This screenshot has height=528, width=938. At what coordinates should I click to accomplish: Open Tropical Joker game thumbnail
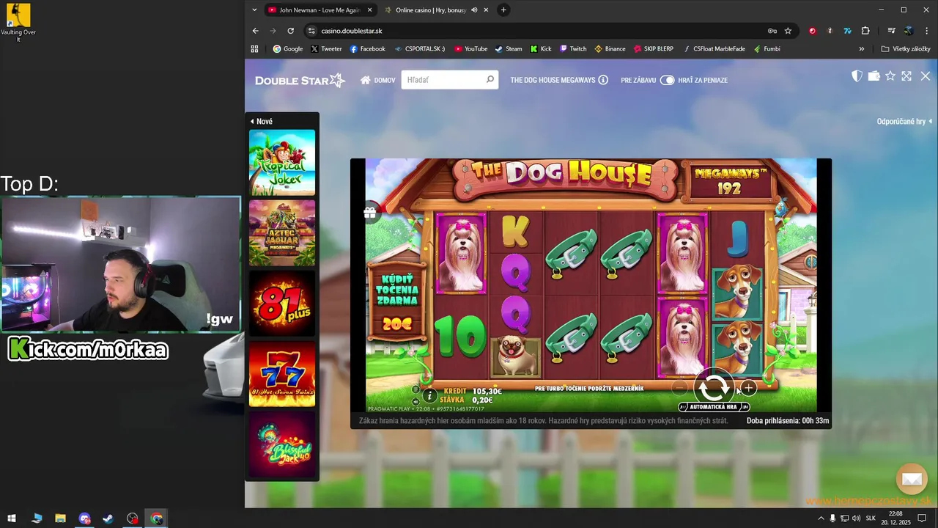(x=282, y=163)
